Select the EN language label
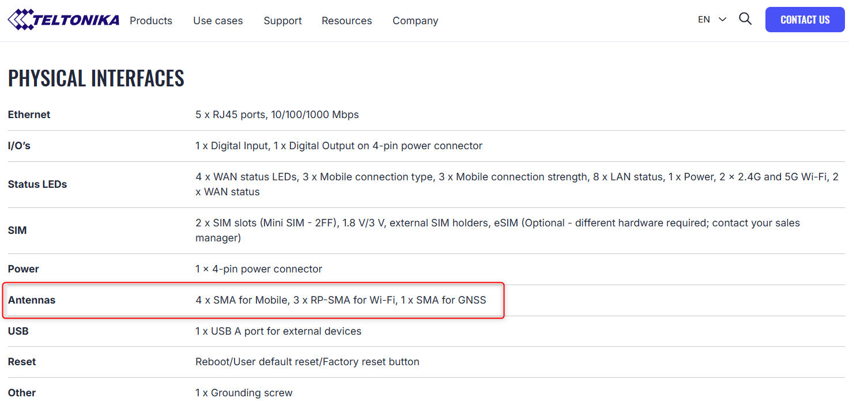This screenshot has height=413, width=849. coord(704,20)
